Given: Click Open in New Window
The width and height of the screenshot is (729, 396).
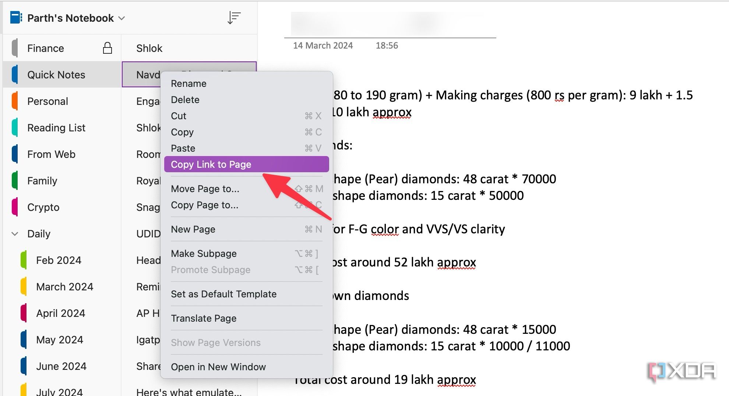Looking at the screenshot, I should (218, 367).
